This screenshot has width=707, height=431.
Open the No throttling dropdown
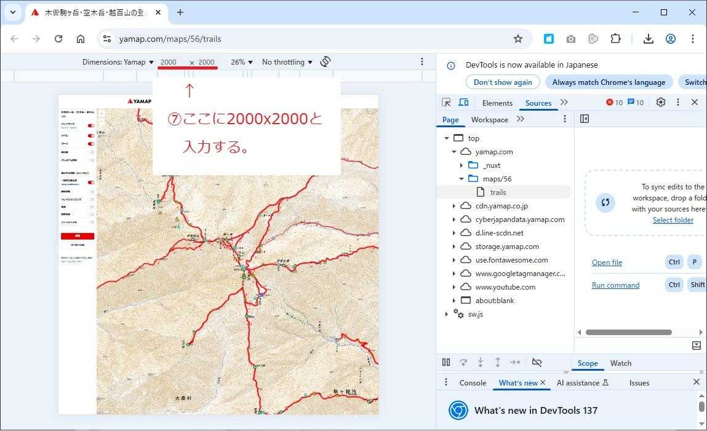point(287,62)
